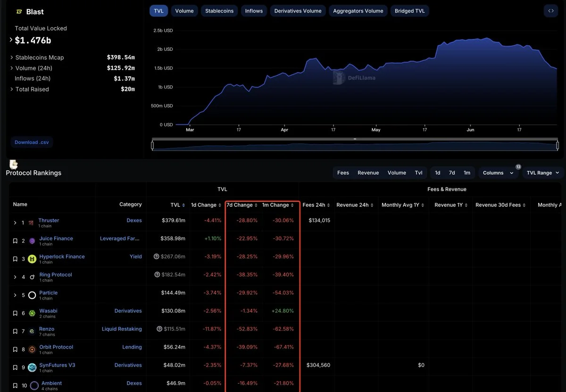This screenshot has width=566, height=392.
Task: Show the Fees column group
Action: (343, 173)
